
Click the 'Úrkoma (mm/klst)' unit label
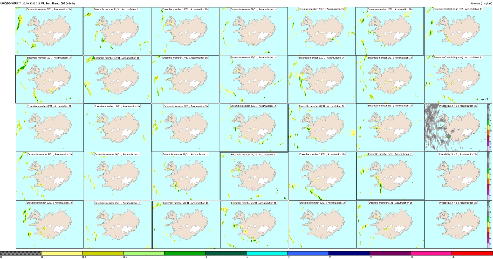click(x=481, y=3)
